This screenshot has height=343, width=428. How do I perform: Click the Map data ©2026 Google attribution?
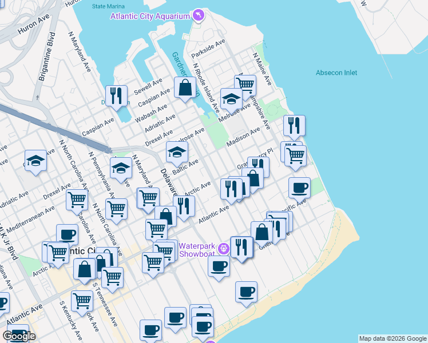pos(393,339)
